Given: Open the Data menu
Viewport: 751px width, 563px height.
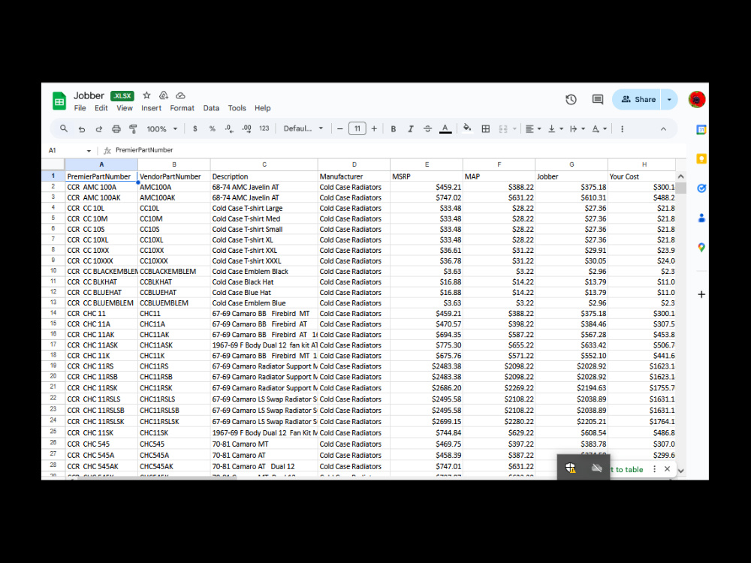Looking at the screenshot, I should [x=211, y=108].
